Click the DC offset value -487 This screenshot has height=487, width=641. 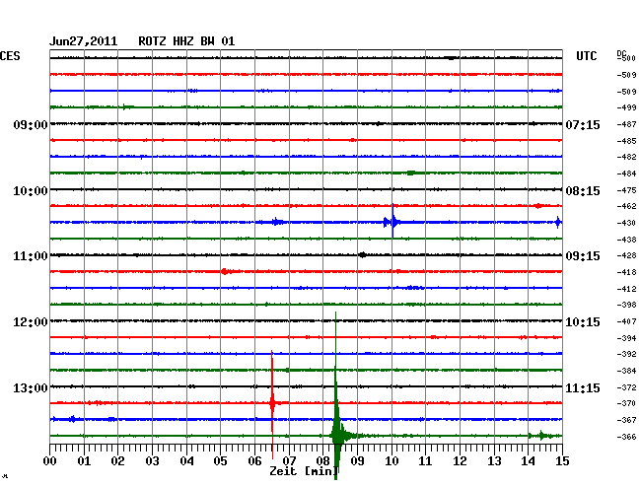pos(626,124)
